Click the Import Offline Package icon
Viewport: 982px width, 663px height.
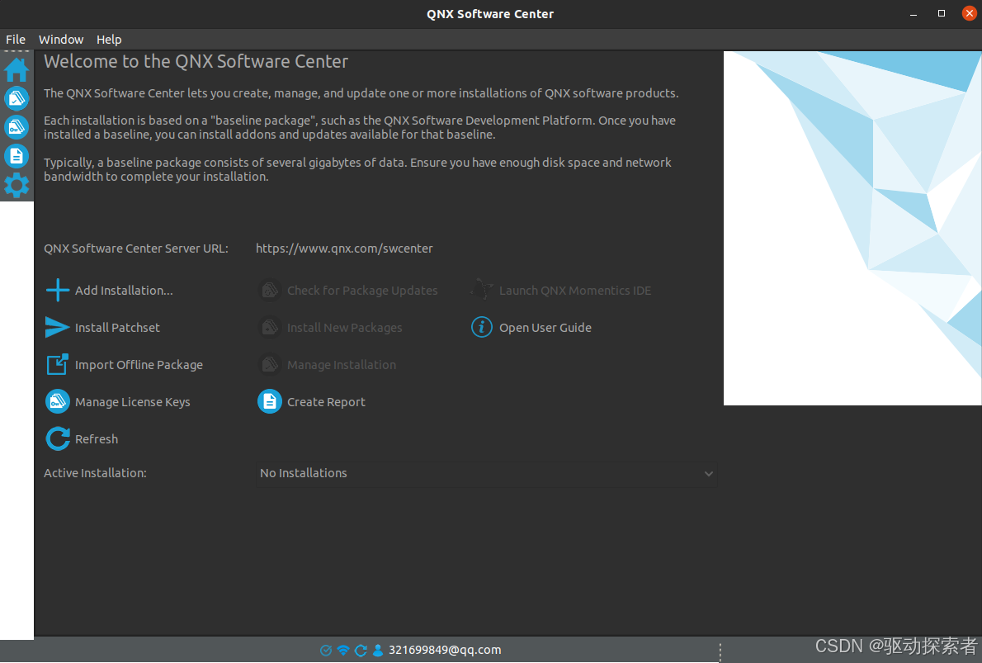point(58,364)
